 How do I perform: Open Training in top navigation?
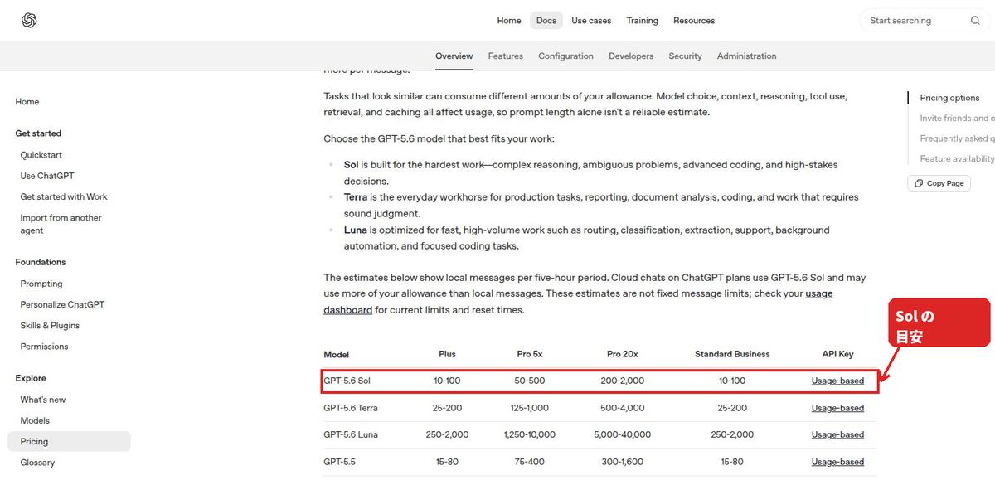643,21
